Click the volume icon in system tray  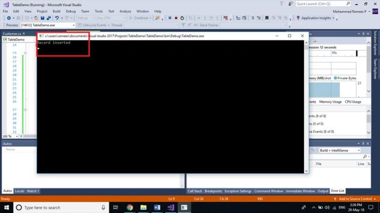point(327,207)
